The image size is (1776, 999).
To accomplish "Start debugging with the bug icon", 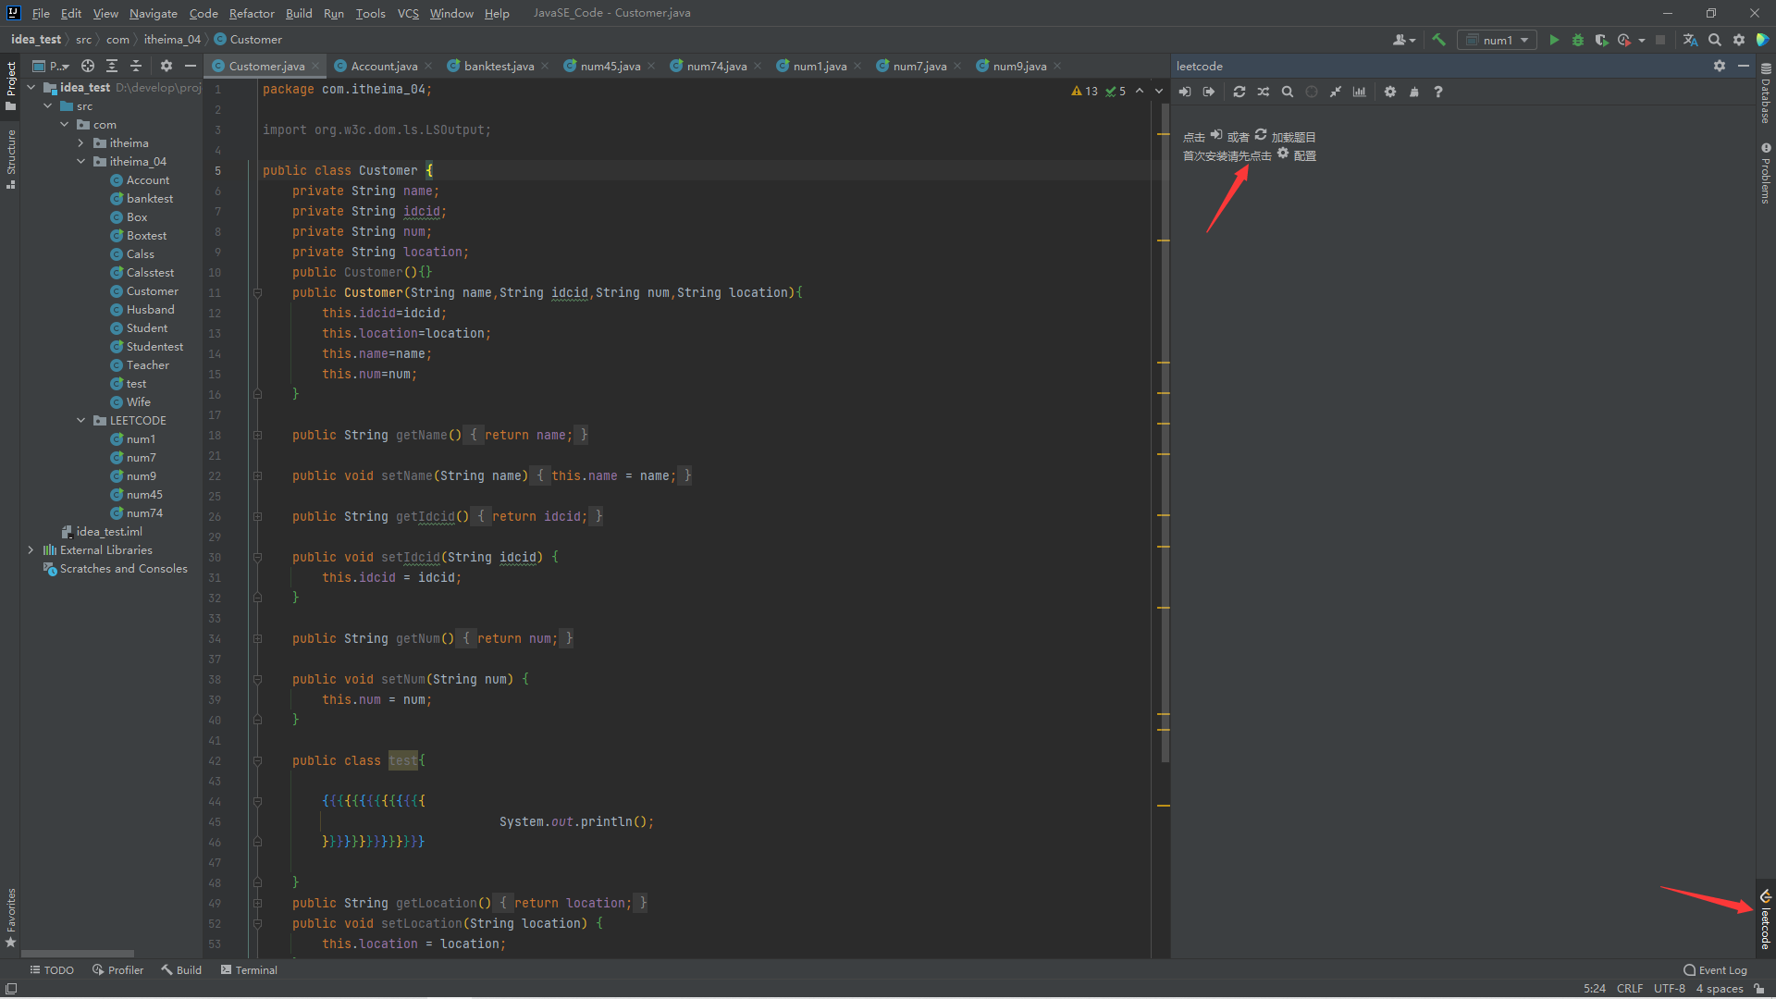I will pyautogui.click(x=1578, y=40).
